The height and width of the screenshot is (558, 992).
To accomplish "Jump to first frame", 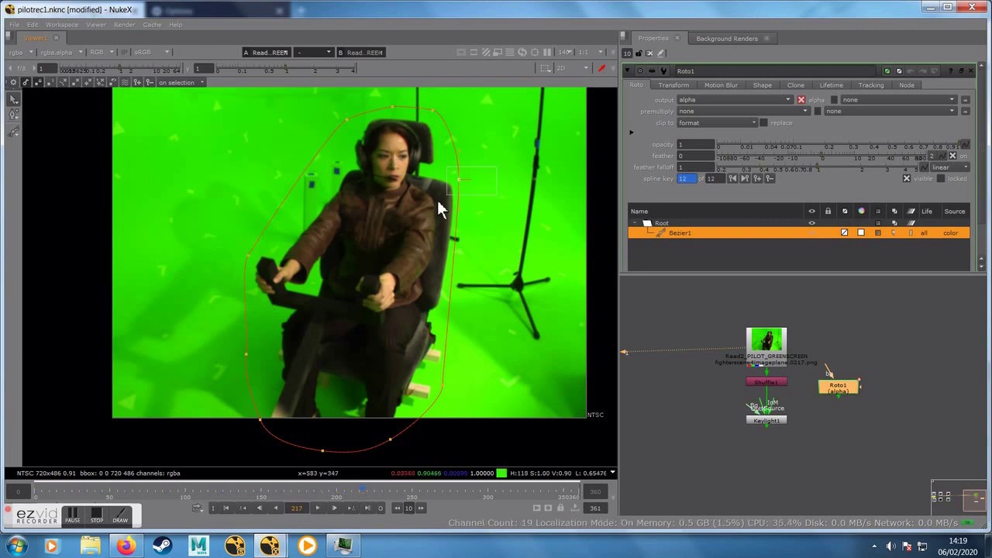I will (x=226, y=508).
